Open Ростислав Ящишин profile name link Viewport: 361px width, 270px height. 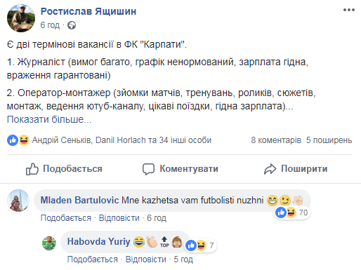88,11
